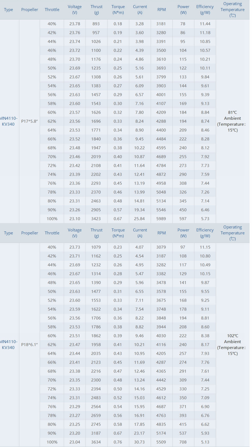The width and height of the screenshot is (252, 447).
Task: Select the RPM value 3079
Action: pyautogui.click(x=161, y=247)
